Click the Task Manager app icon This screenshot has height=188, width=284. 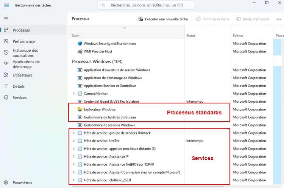tap(6, 5)
